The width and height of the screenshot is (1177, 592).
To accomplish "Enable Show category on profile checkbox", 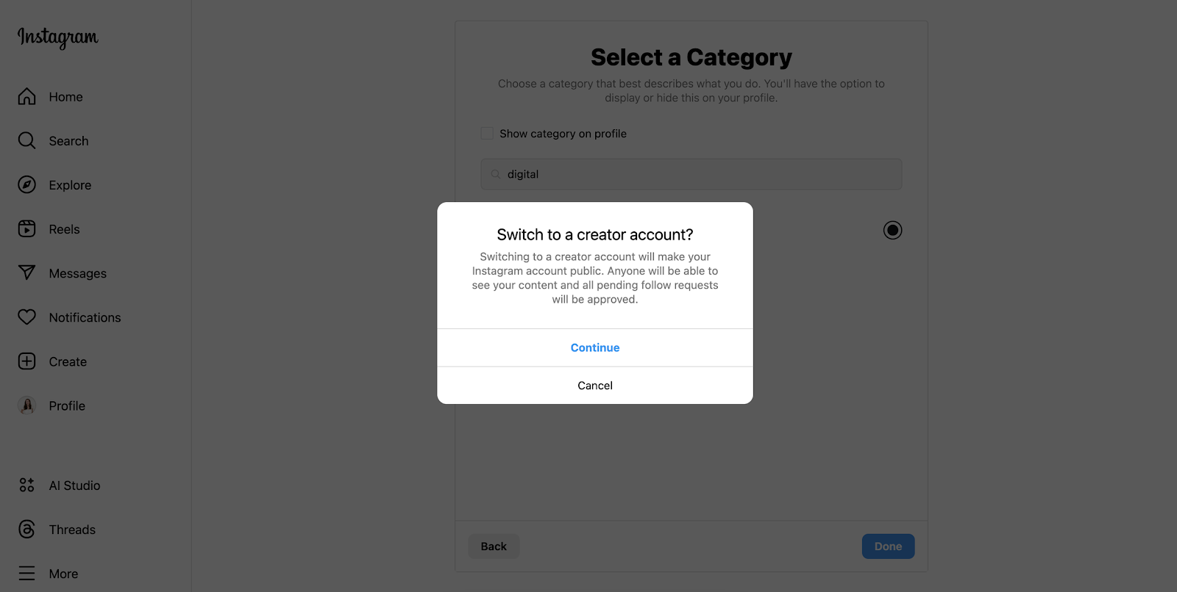I will (x=487, y=134).
